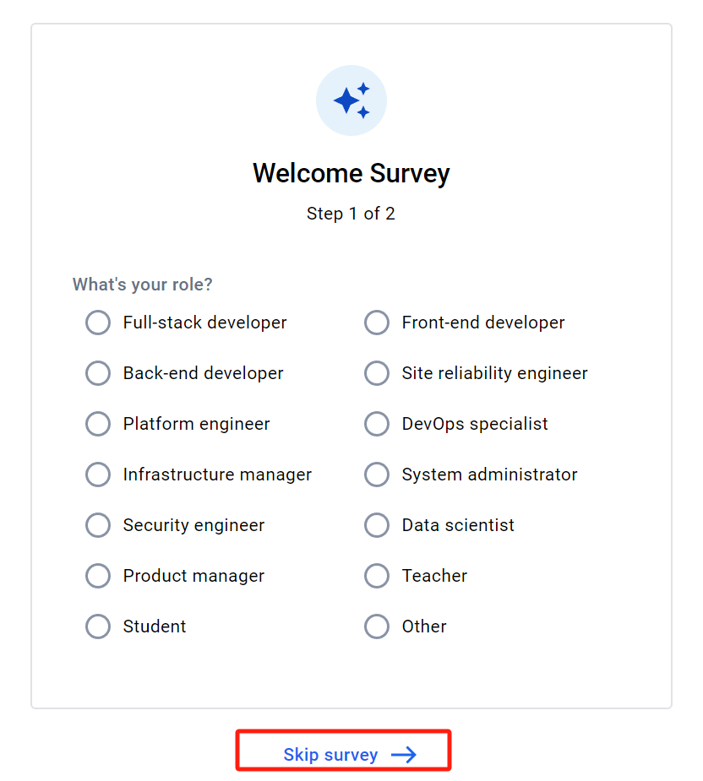Image resolution: width=703 pixels, height=781 pixels.
Task: Select the Platform engineer radio button
Action: tap(98, 424)
